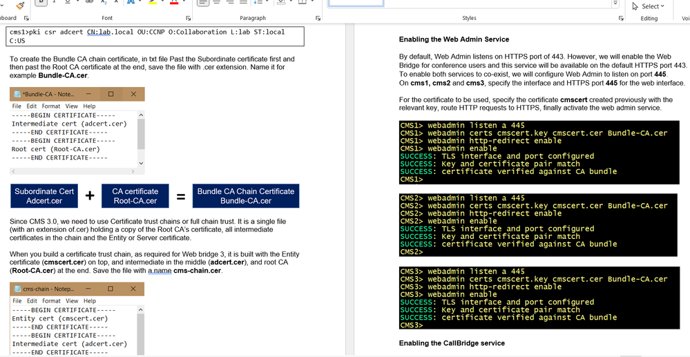Activate the Format Painter brush
The height and width of the screenshot is (357, 690).
click(20, 5)
